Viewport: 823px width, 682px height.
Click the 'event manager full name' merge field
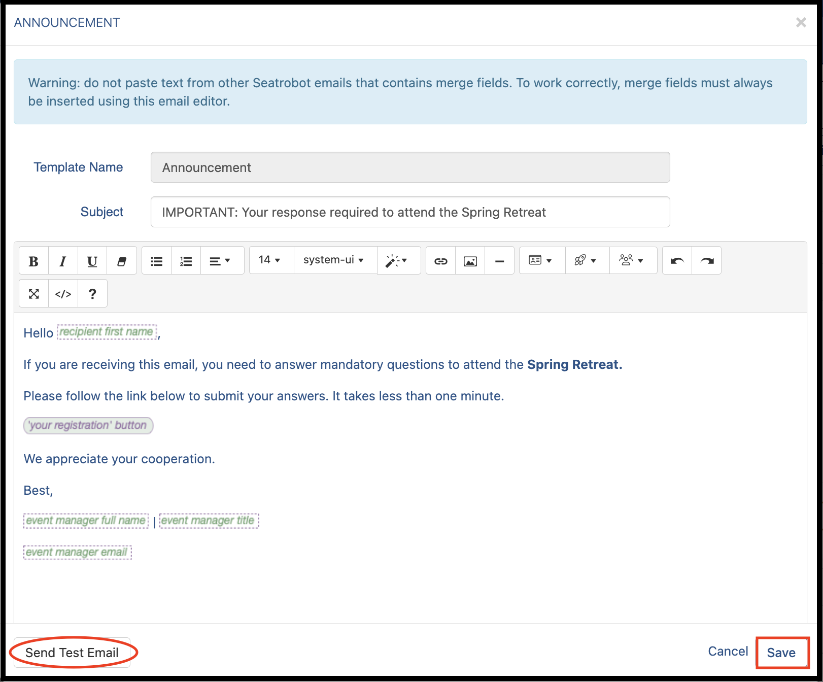pos(86,521)
